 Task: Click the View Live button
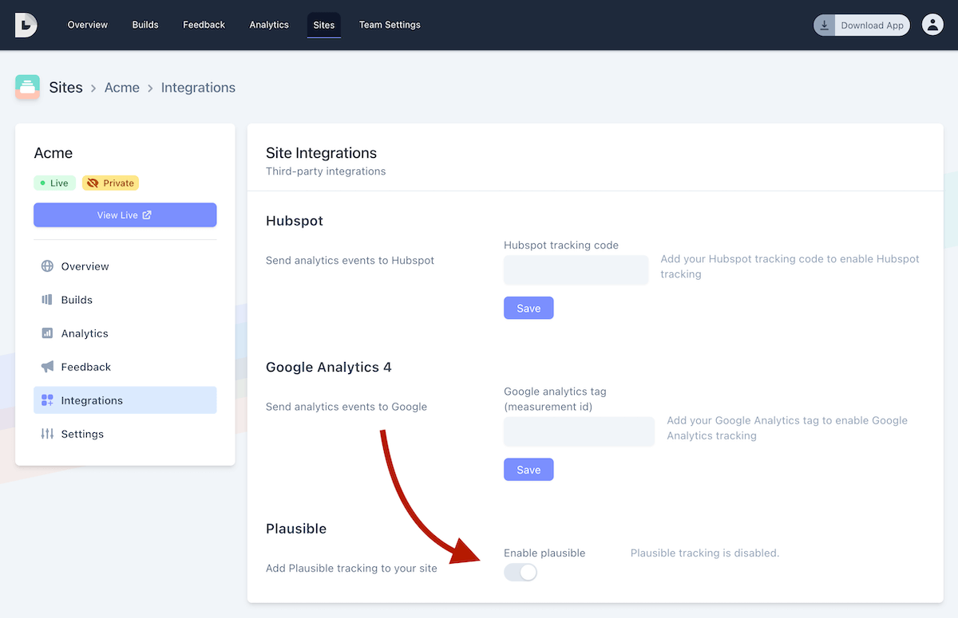pos(125,215)
